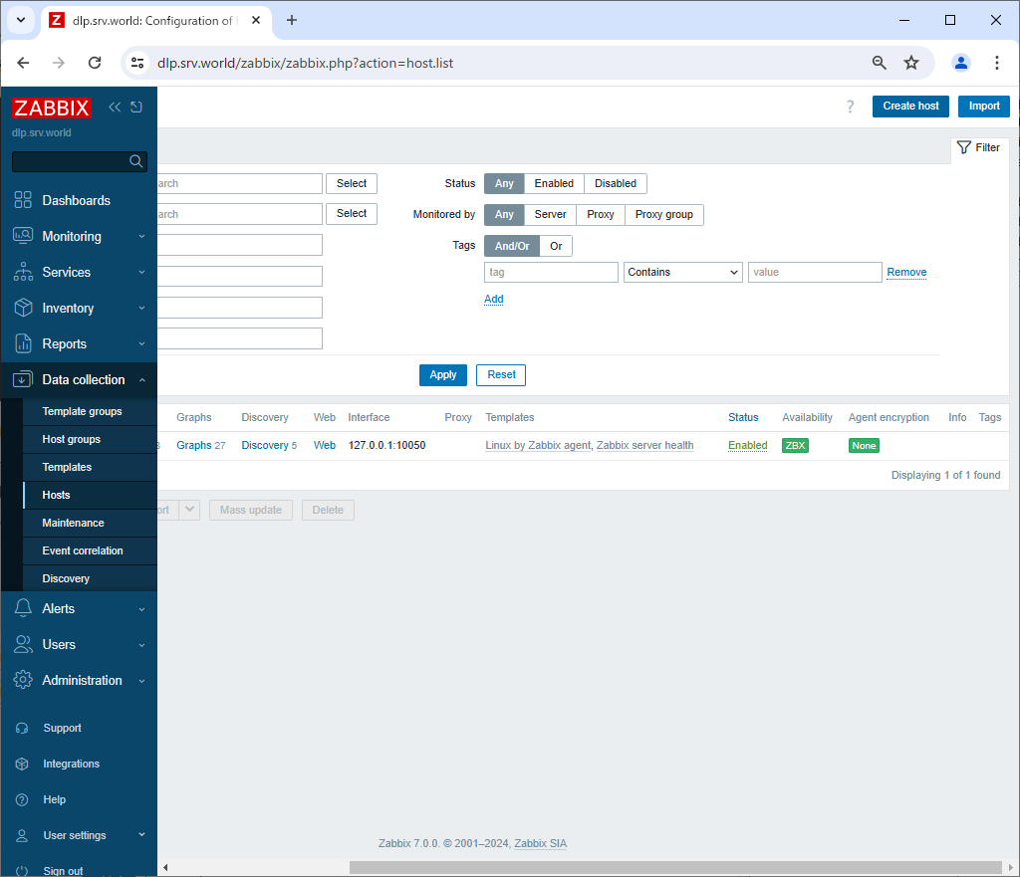
Task: Set Status filter to Disabled
Action: (x=616, y=184)
